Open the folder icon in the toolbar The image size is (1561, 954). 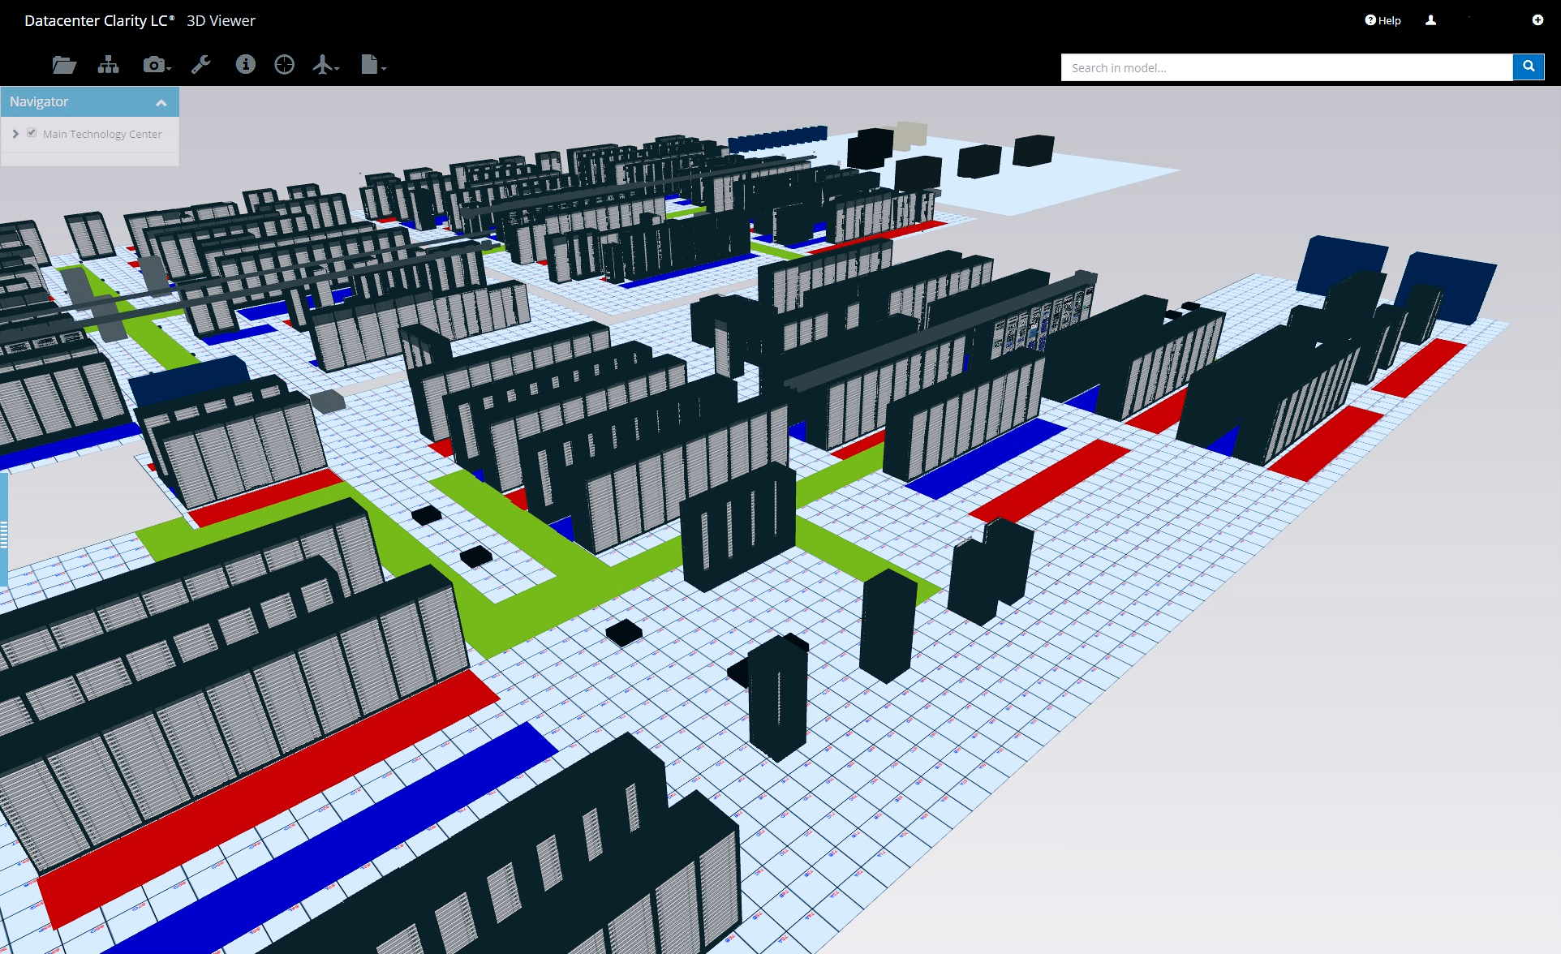pyautogui.click(x=64, y=65)
